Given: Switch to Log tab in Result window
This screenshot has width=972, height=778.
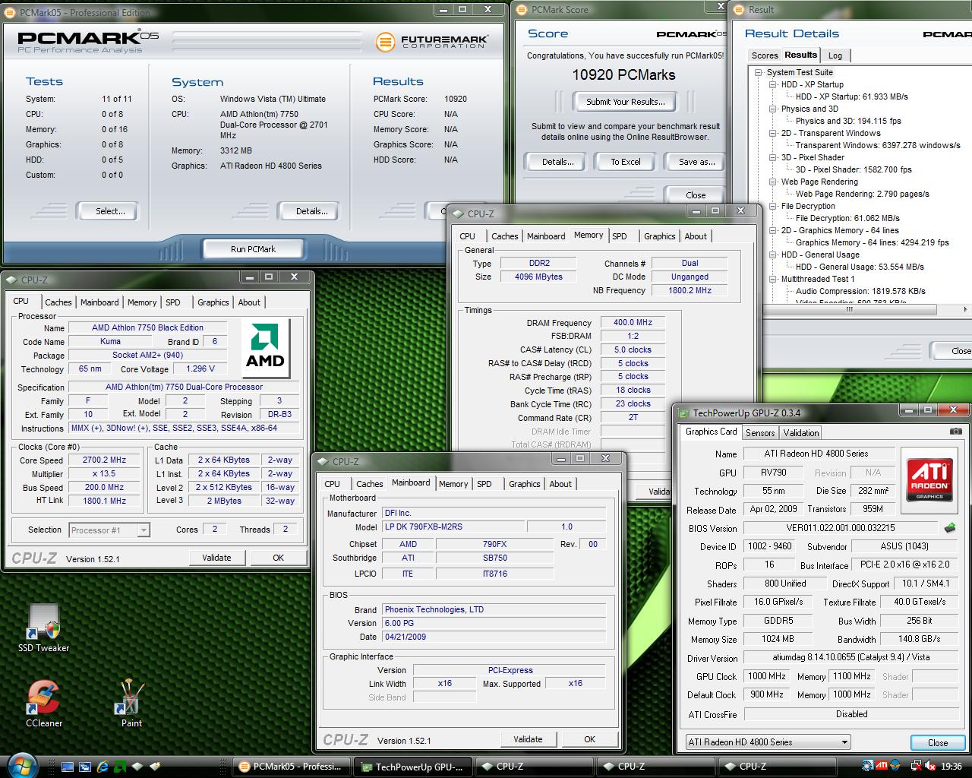Looking at the screenshot, I should (x=835, y=55).
